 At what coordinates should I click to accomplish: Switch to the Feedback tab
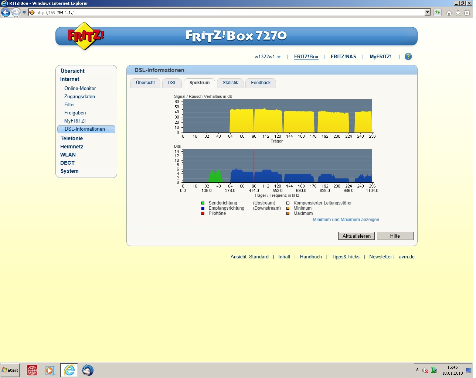(261, 83)
